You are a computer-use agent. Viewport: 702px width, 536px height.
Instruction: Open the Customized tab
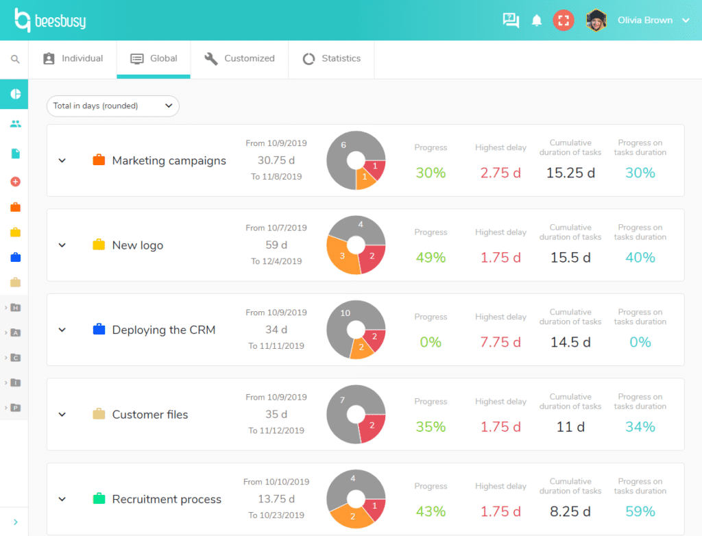coord(239,59)
